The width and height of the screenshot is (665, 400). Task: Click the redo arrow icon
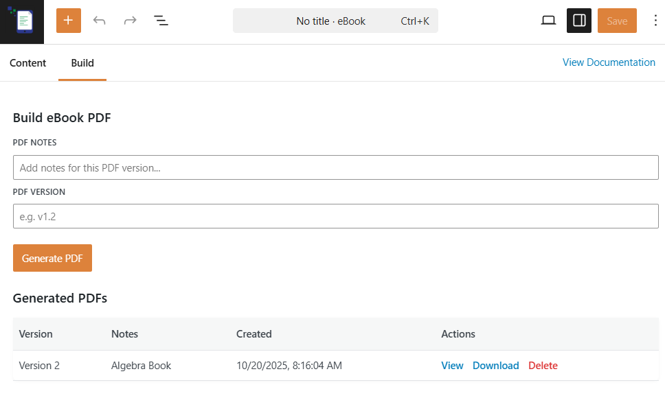[130, 21]
